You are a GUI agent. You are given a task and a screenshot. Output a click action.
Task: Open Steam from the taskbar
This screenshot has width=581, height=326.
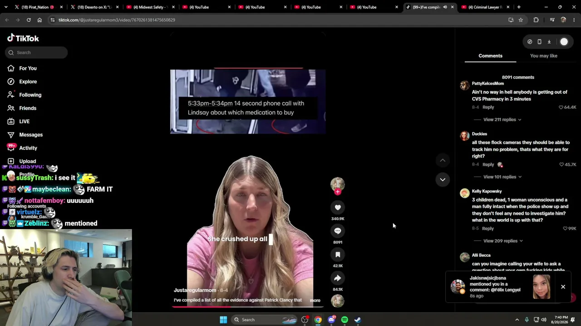(358, 320)
